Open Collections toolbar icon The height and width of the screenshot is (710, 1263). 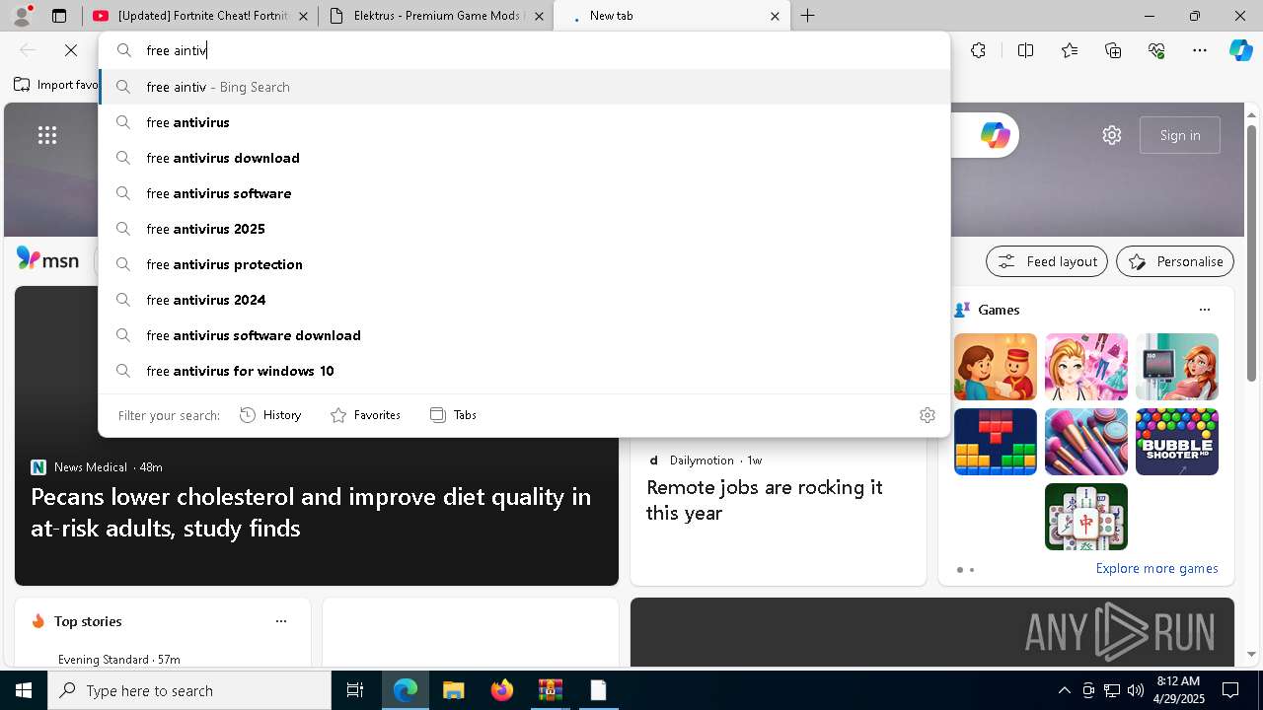[1113, 50]
